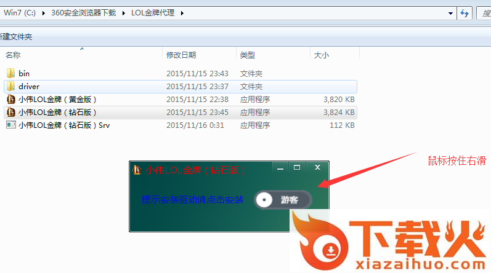The width and height of the screenshot is (491, 273).
Task: Select 小伟LOL金牌（黄金版）application icon
Action: tap(10, 99)
